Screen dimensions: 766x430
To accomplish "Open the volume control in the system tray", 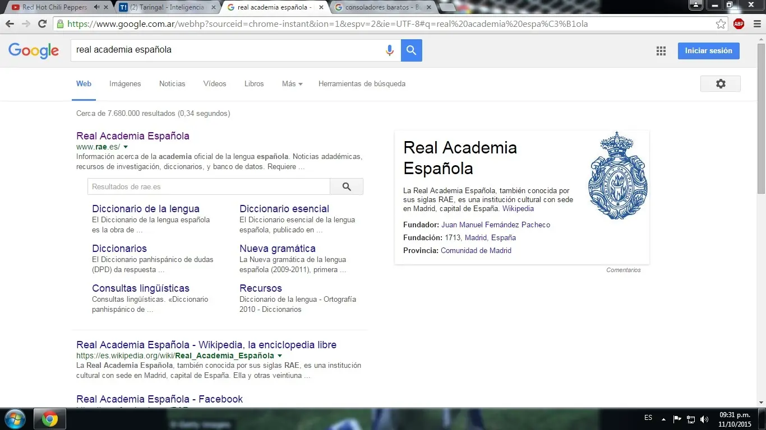I will coord(704,419).
